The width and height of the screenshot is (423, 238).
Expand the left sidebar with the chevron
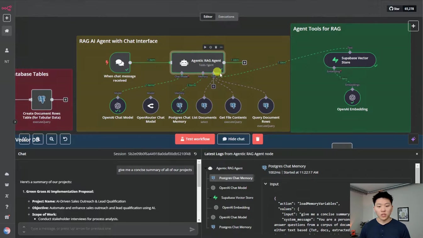(15, 122)
